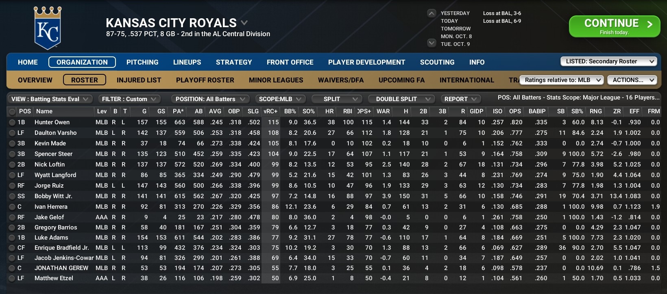Switch to the MINOR LEAGUES tab
The image size is (667, 294).
click(276, 80)
